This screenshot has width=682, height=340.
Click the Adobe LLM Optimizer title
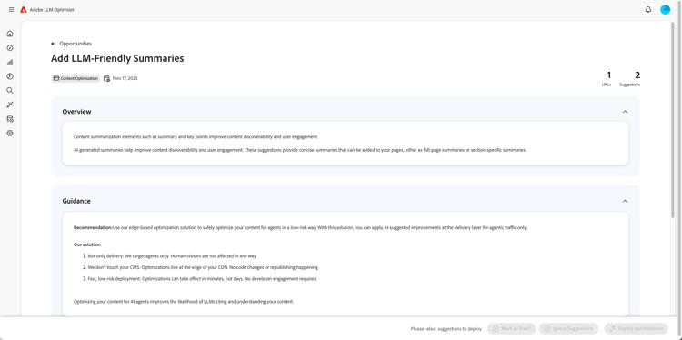[52, 10]
